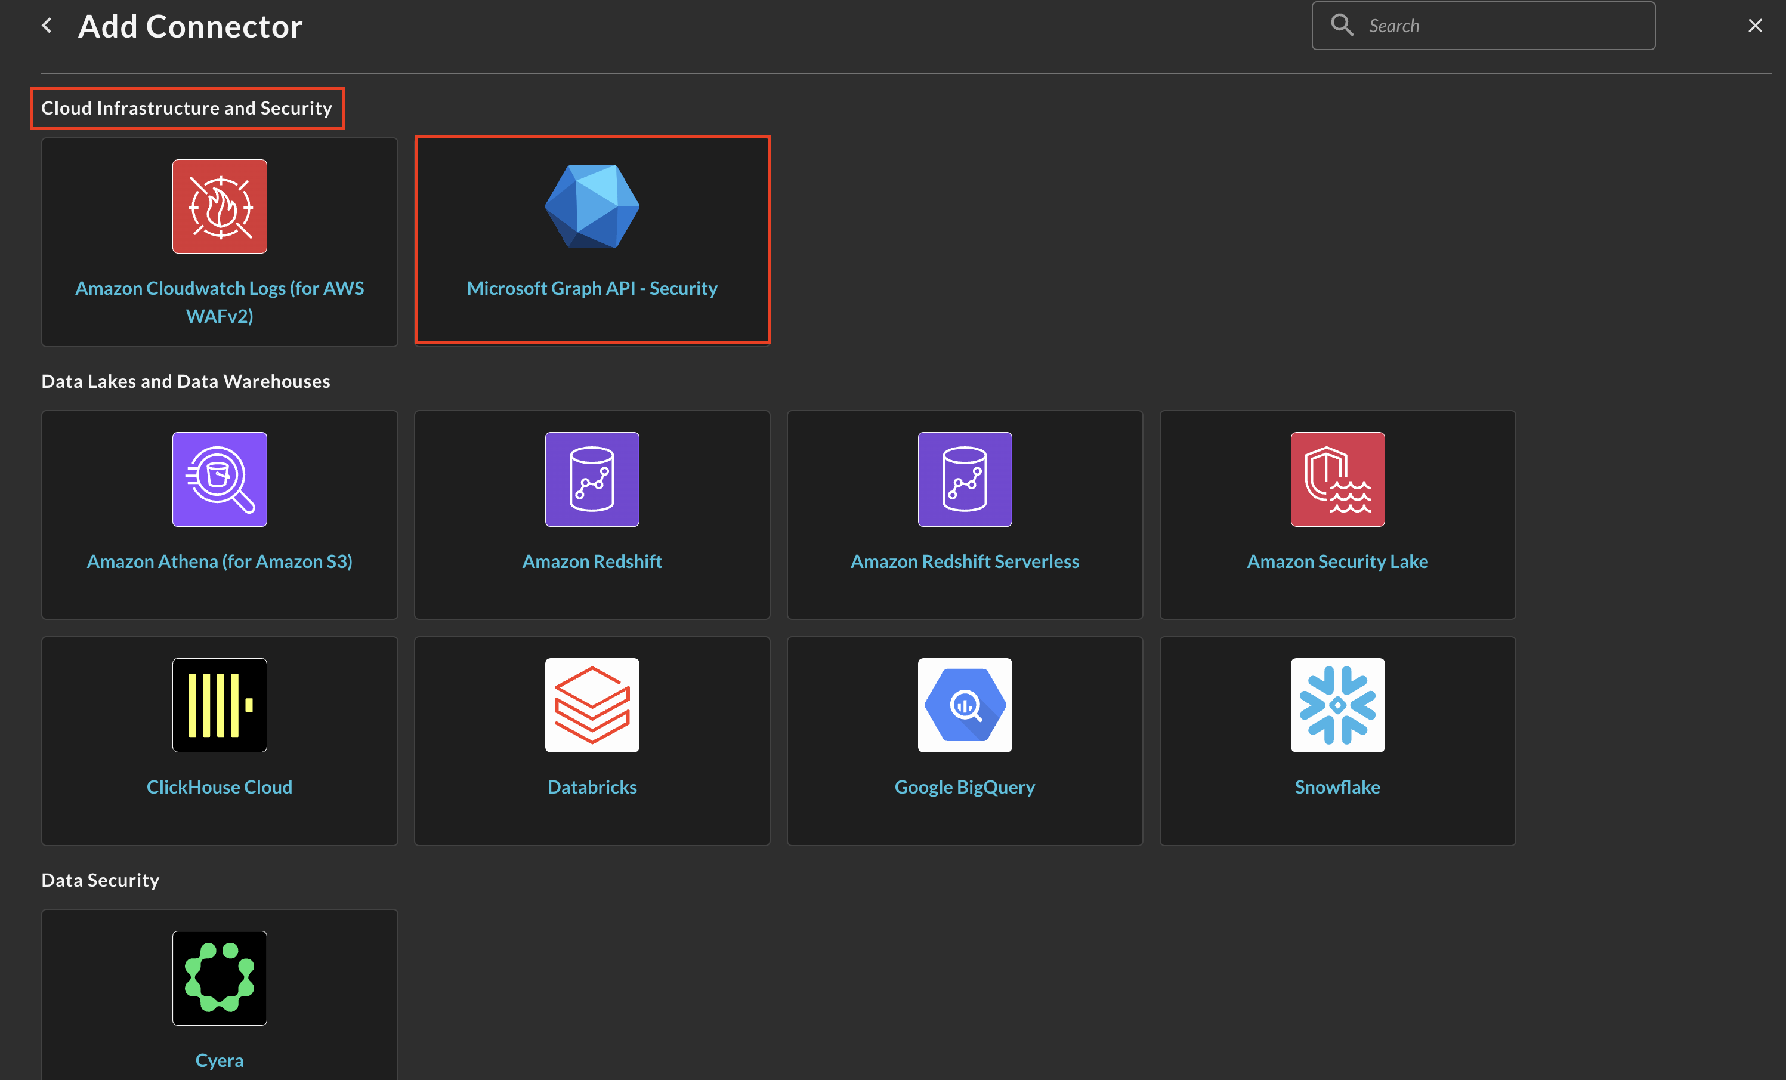Click the Amazon Athena purple search icon

coord(220,480)
